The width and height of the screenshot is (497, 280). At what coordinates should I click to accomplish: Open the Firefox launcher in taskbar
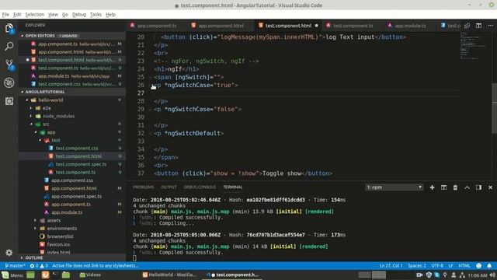(x=45, y=275)
